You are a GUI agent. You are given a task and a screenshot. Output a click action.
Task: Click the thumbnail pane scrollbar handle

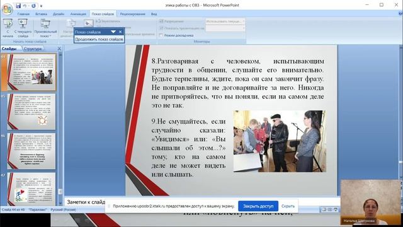click(x=60, y=192)
